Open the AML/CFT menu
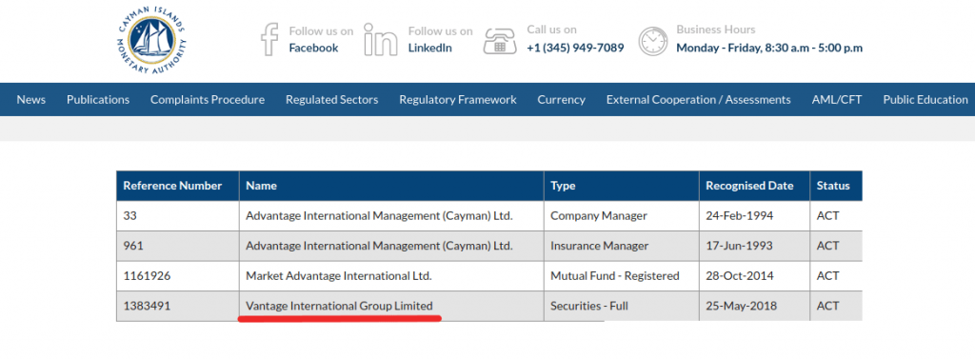The height and width of the screenshot is (360, 975). click(x=837, y=99)
